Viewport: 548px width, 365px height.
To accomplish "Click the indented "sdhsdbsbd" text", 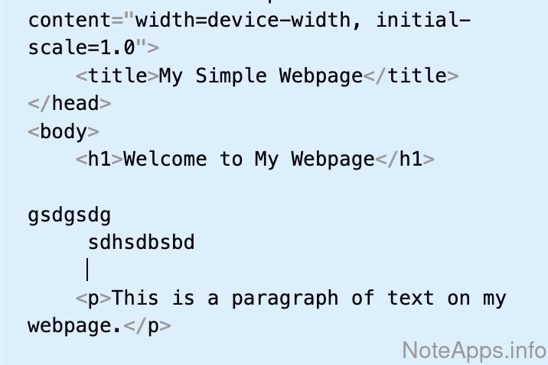I will pyautogui.click(x=142, y=243).
